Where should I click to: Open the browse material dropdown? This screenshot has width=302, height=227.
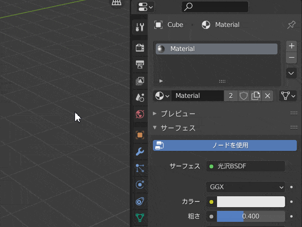[162, 96]
